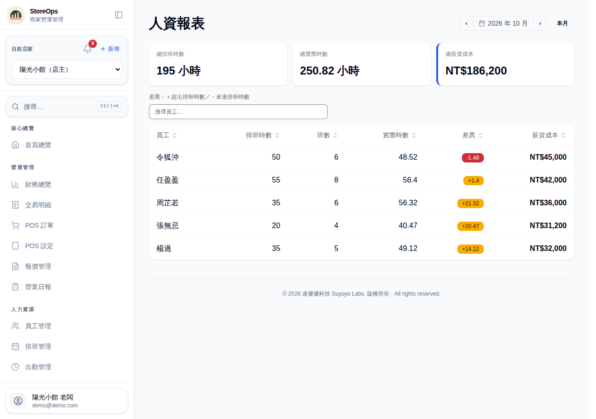The height and width of the screenshot is (419, 596).
Task: Click the clipboard icon for 營業日報
Action: (x=15, y=287)
